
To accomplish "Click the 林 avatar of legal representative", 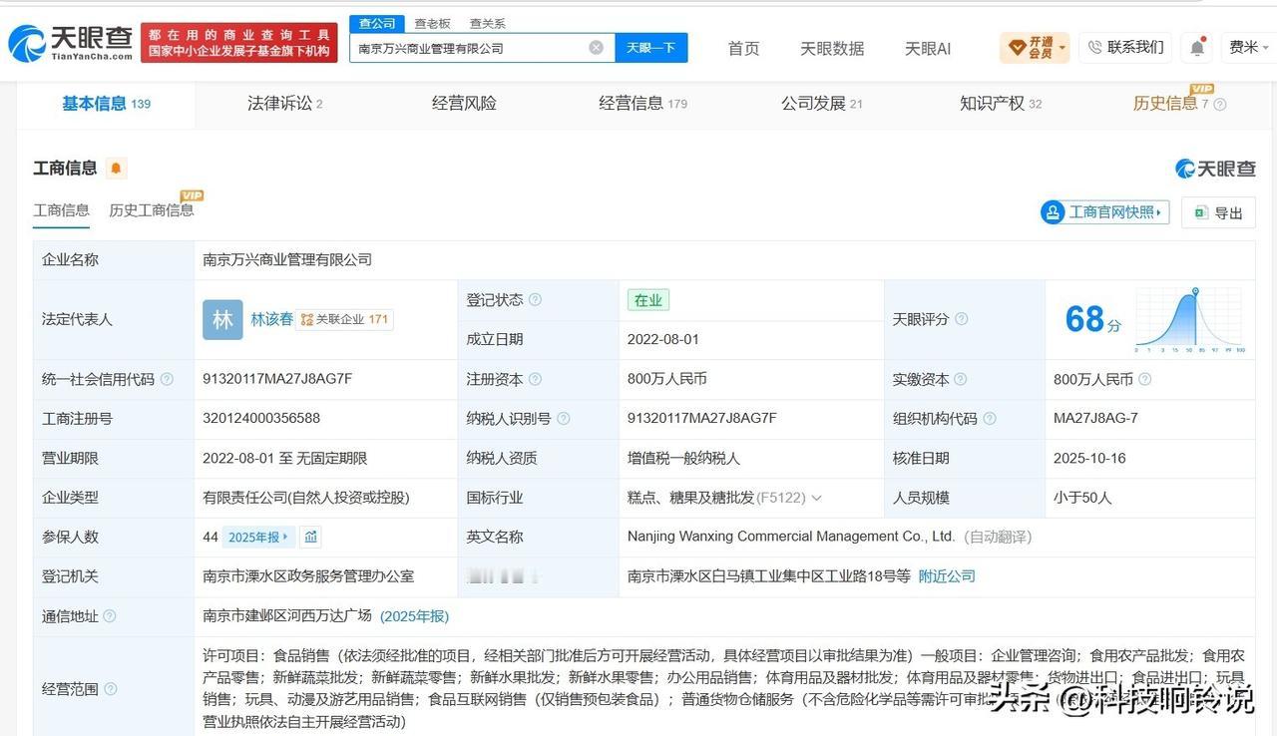I will click(x=222, y=319).
